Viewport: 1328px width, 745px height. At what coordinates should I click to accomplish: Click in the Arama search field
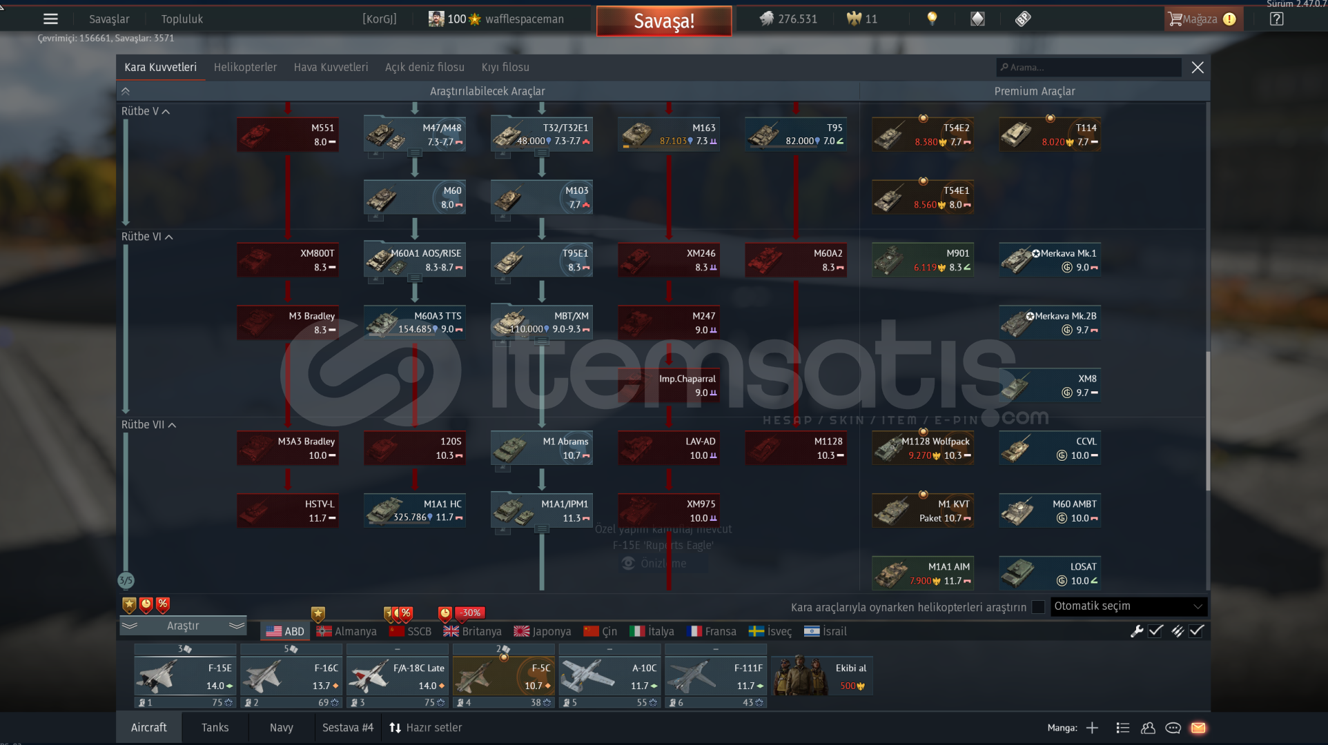coord(1088,67)
